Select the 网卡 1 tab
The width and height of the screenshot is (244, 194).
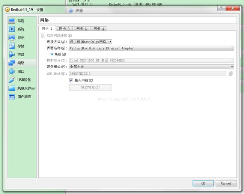(47, 29)
